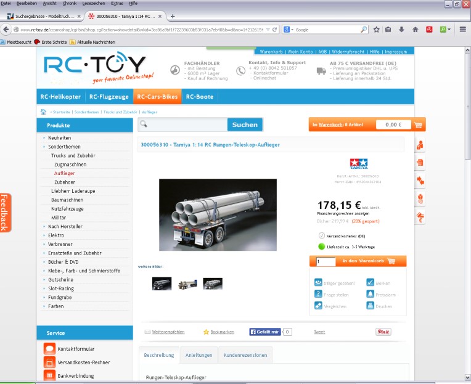Screen dimensions: 471x384
Task: Select the third product thumbnail image
Action: coord(213,284)
